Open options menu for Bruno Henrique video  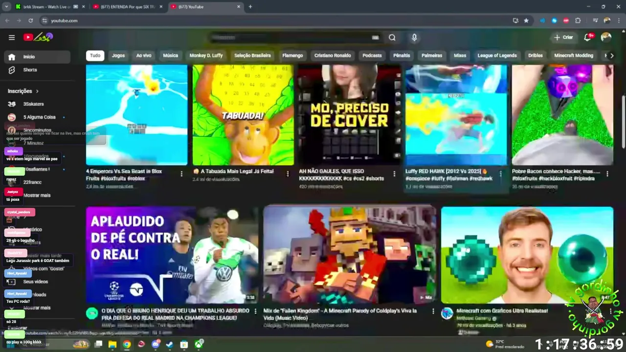[255, 311]
